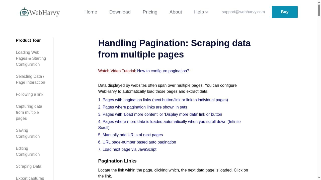Select 'Selecting Data / Page Interaction' sidebar item
Viewport: 321px width, 180px height.
[x=30, y=79]
